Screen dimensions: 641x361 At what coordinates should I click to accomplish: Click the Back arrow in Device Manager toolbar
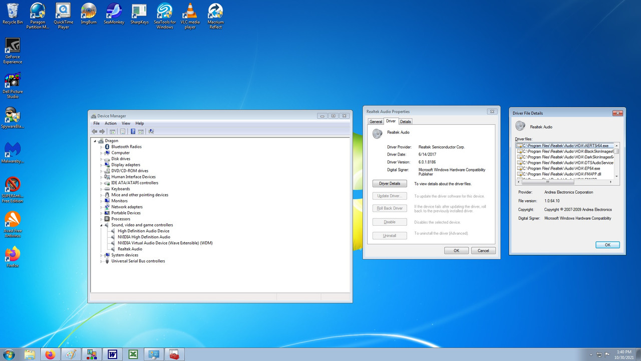tap(95, 131)
